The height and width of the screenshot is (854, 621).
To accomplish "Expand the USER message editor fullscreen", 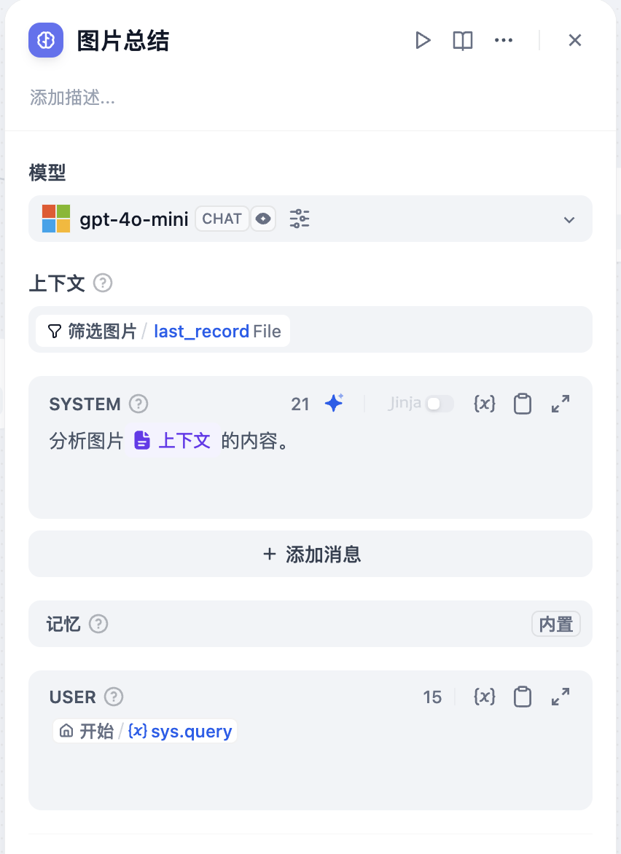I will coord(561,697).
